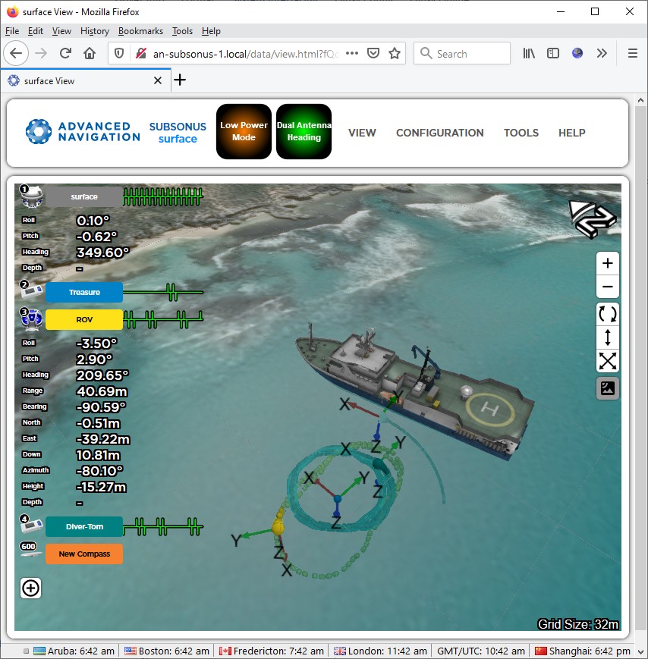Click the ROV Heading value 209.65°

tap(102, 375)
